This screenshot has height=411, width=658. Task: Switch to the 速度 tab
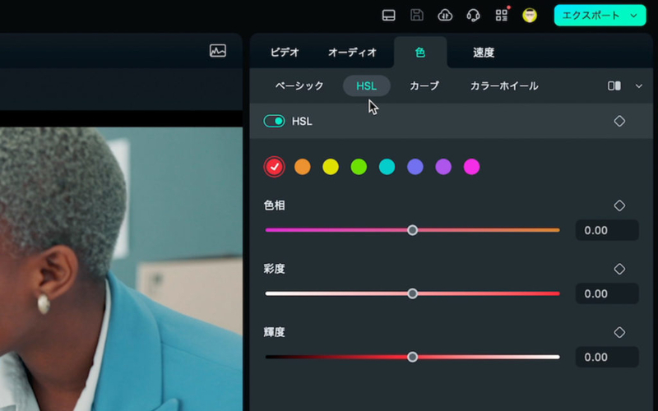[484, 53]
